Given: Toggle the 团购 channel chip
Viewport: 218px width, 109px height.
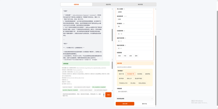Looking at the screenshot, I should click(x=136, y=56).
